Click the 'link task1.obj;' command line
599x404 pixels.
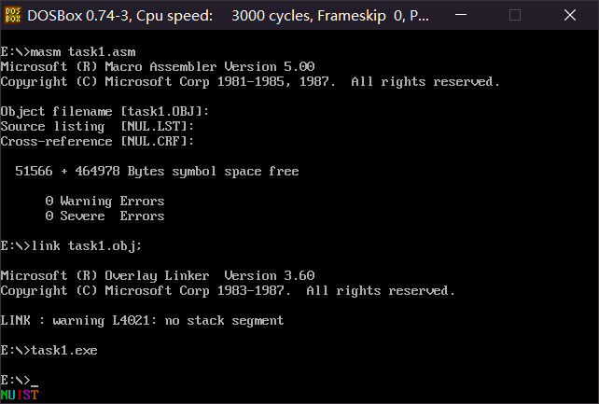click(71, 246)
